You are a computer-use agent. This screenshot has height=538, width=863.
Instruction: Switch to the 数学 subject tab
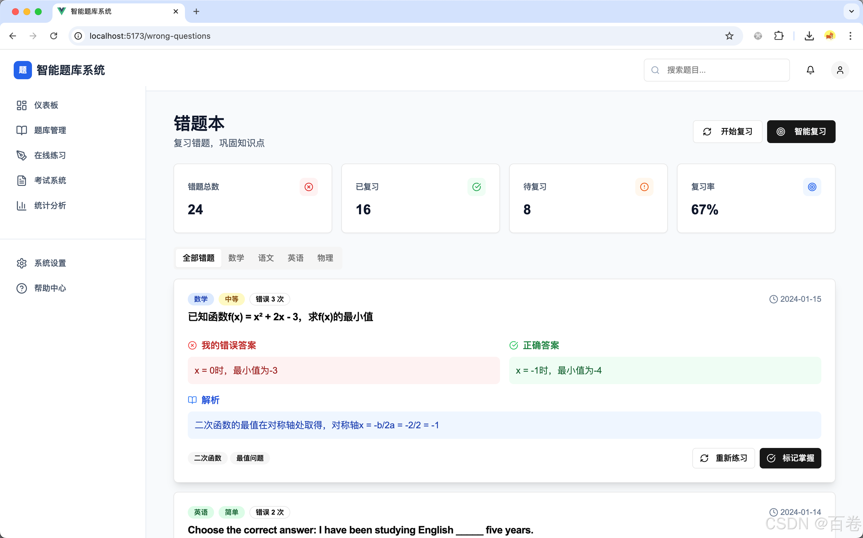pyautogui.click(x=236, y=258)
